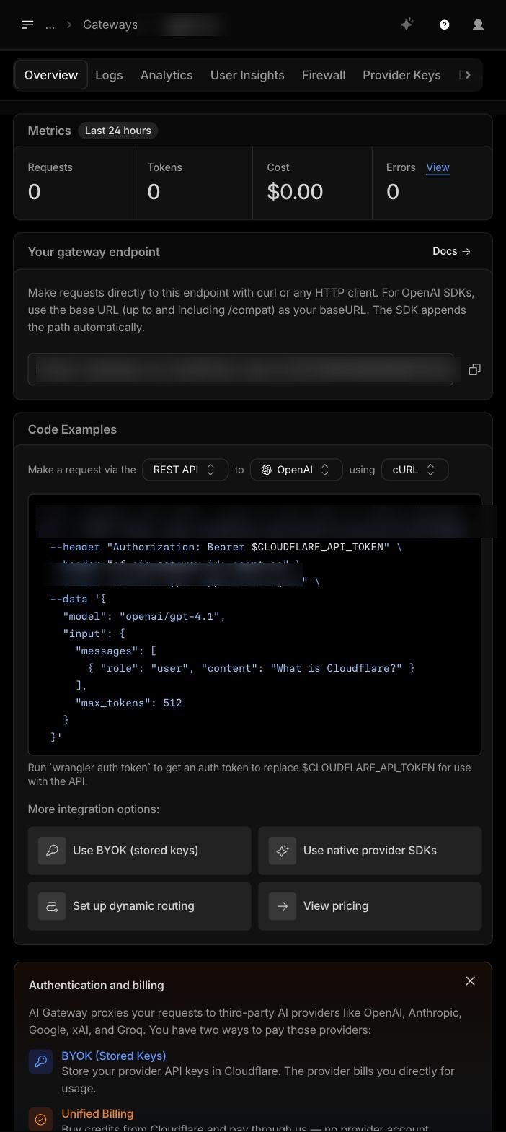Open the sidebar menu icon
This screenshot has height=1132, width=506.
27,25
